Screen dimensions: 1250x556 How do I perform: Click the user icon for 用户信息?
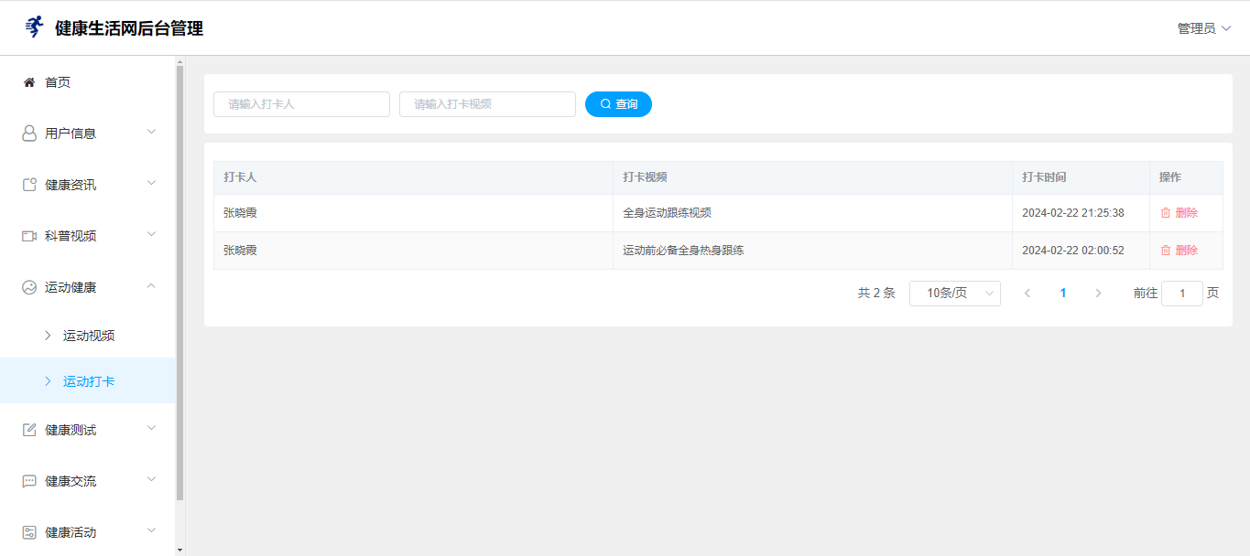(x=29, y=134)
